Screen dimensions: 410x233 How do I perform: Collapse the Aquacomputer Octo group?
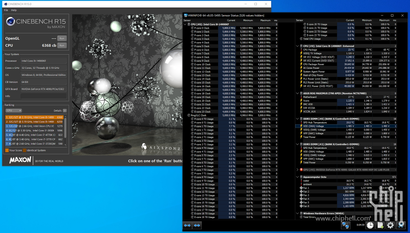(297, 177)
